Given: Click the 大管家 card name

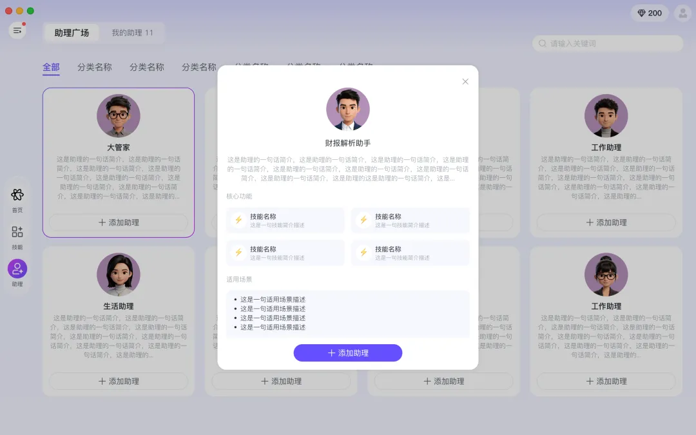Looking at the screenshot, I should (x=119, y=148).
